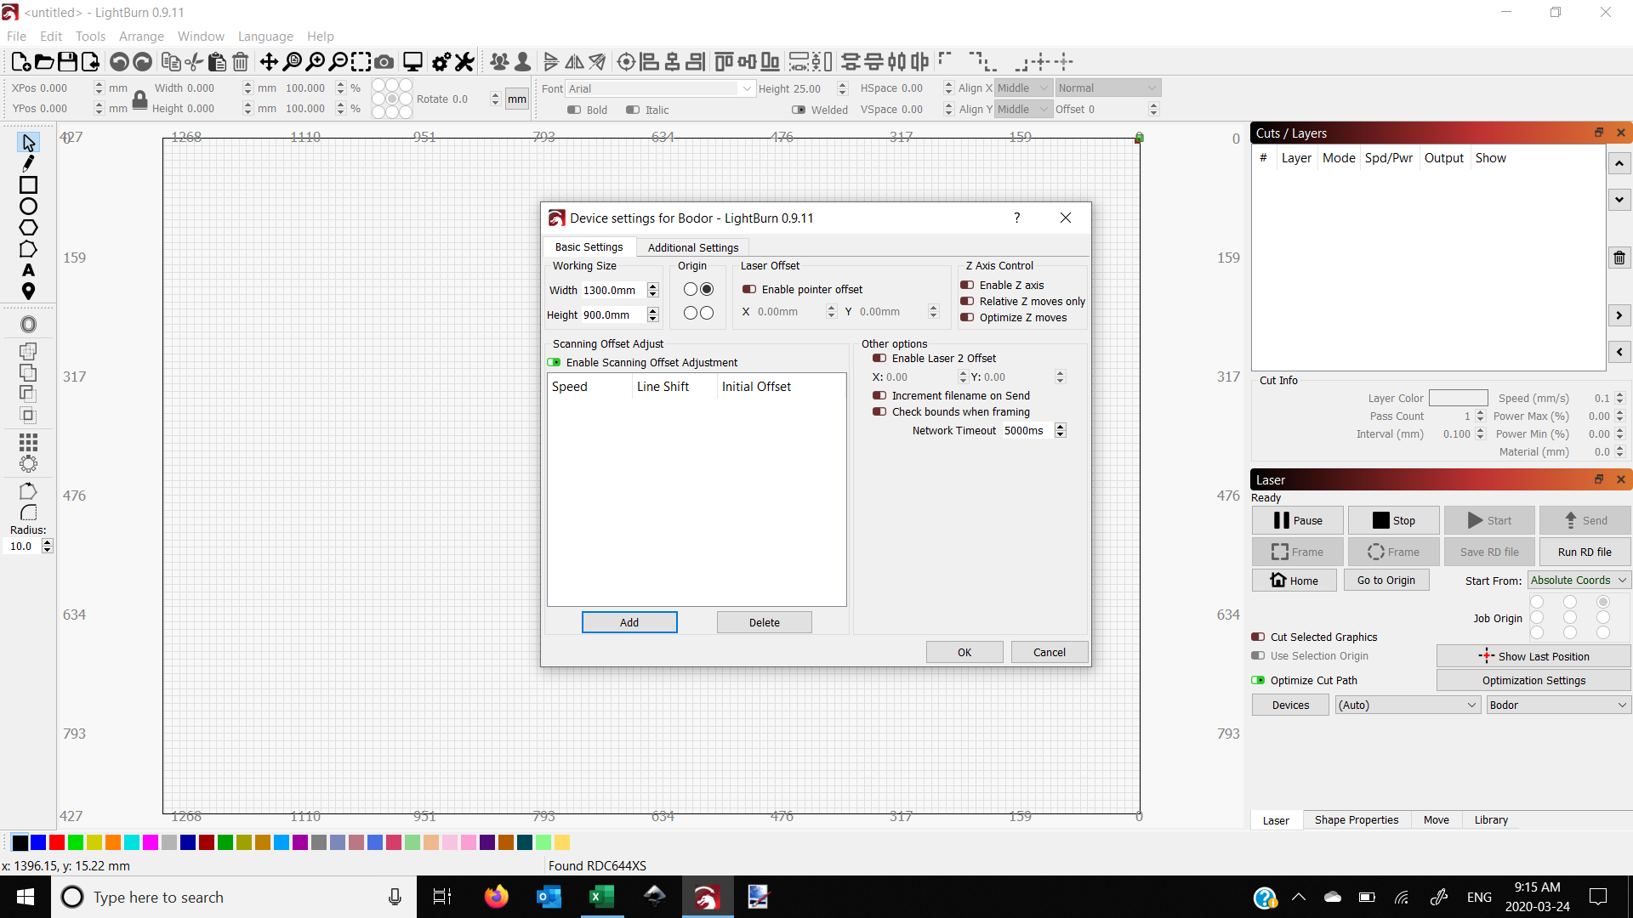Select the Rectangle tool
The image size is (1633, 918).
(x=28, y=184)
